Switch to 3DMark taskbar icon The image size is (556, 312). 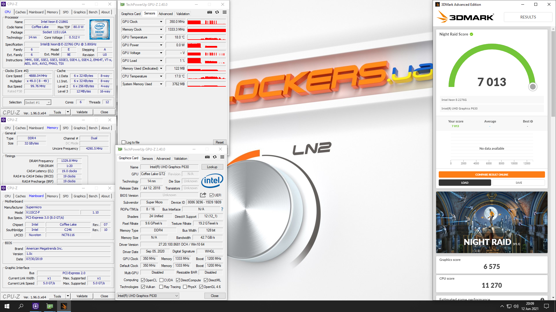point(64,306)
